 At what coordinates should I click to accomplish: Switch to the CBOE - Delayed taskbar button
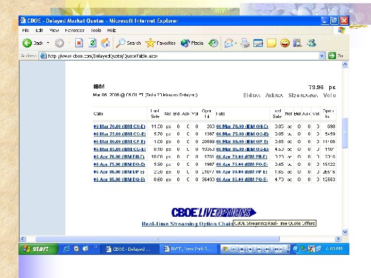tap(129, 249)
